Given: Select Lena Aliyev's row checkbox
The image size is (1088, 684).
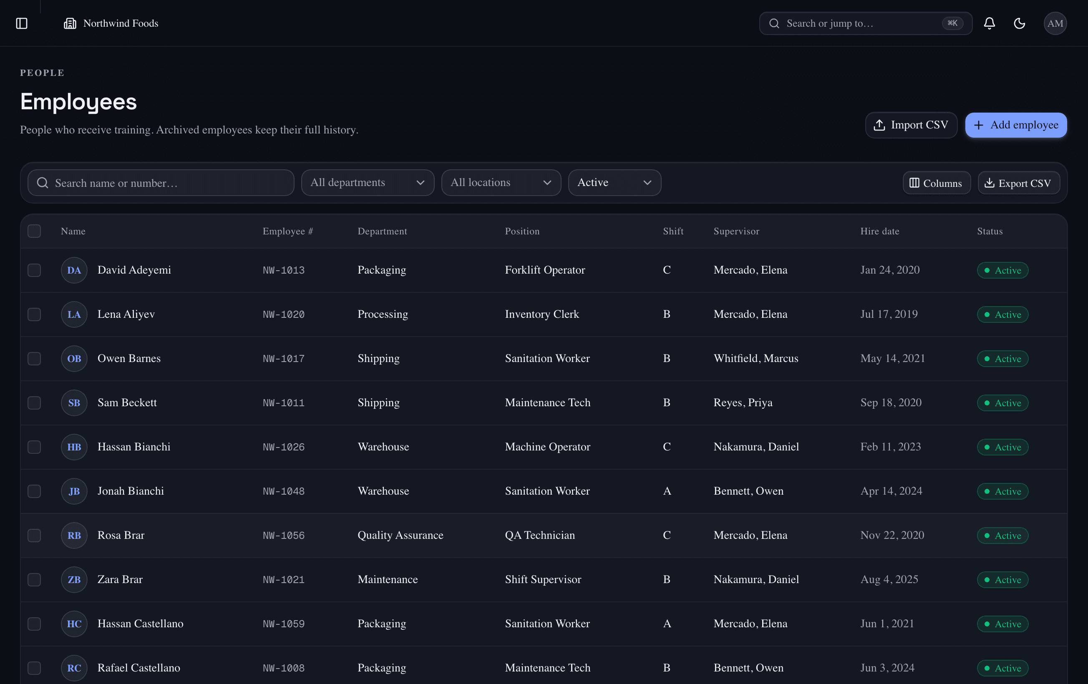Looking at the screenshot, I should click(34, 314).
